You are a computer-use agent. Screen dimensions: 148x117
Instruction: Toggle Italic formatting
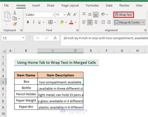click(33, 22)
